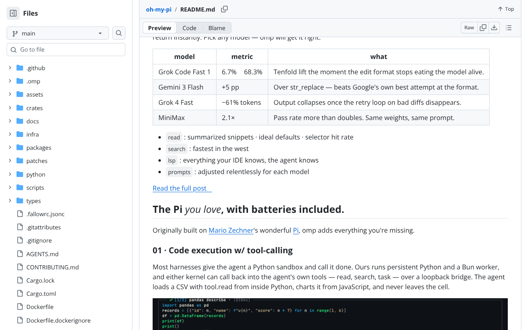
Task: Expand the docs folder chevron
Action: 10,121
